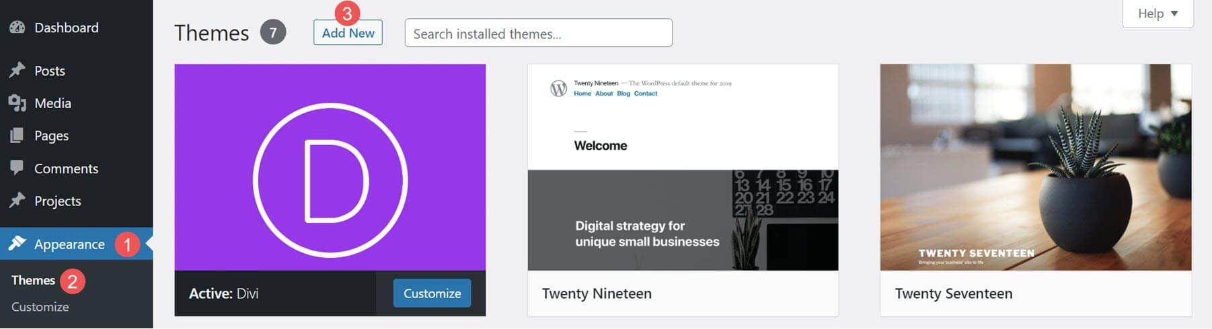Click the Add New theme button

point(348,33)
